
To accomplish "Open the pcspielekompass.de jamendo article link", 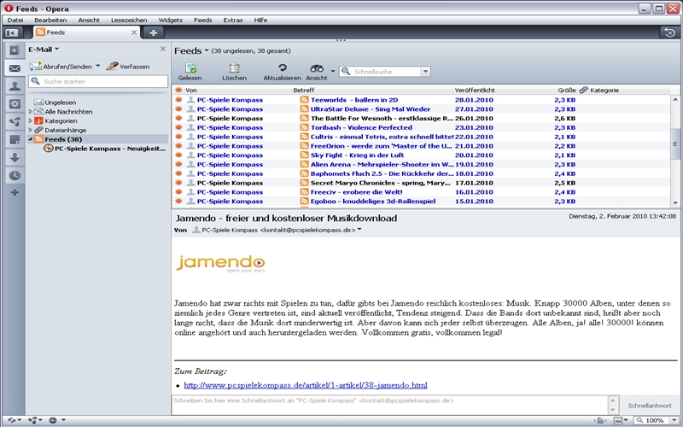I will (x=306, y=385).
